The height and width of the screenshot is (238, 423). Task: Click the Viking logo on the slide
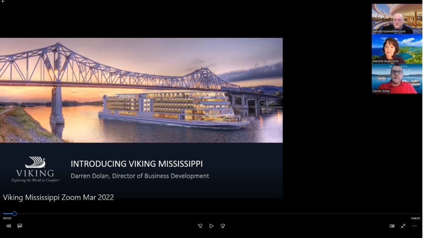click(x=35, y=169)
